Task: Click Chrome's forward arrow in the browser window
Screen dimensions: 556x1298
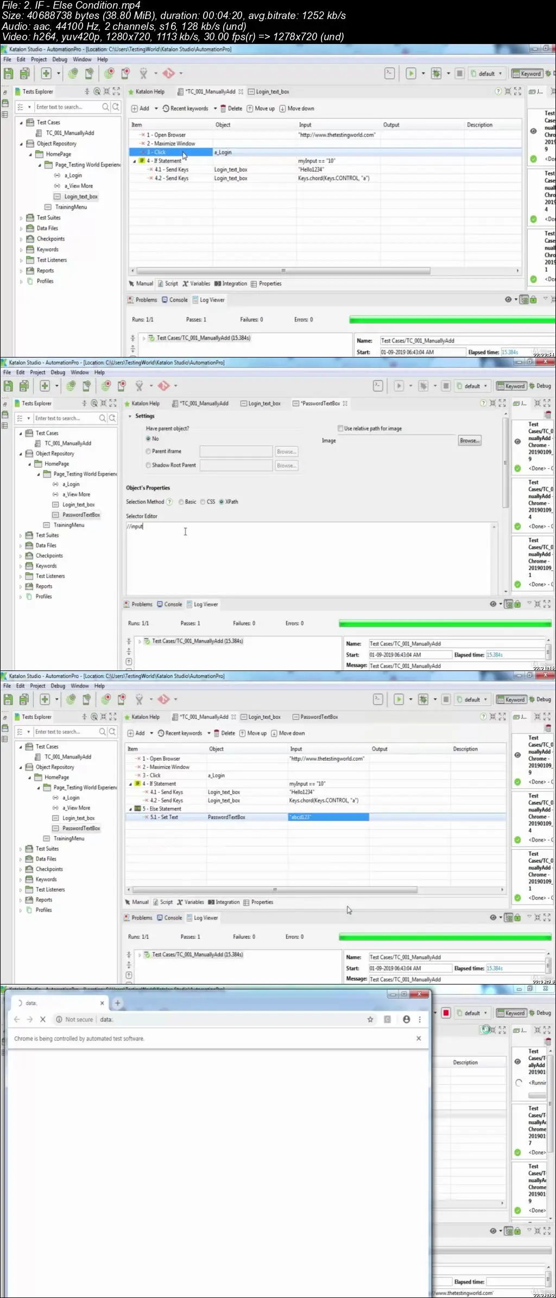Action: pos(30,1019)
